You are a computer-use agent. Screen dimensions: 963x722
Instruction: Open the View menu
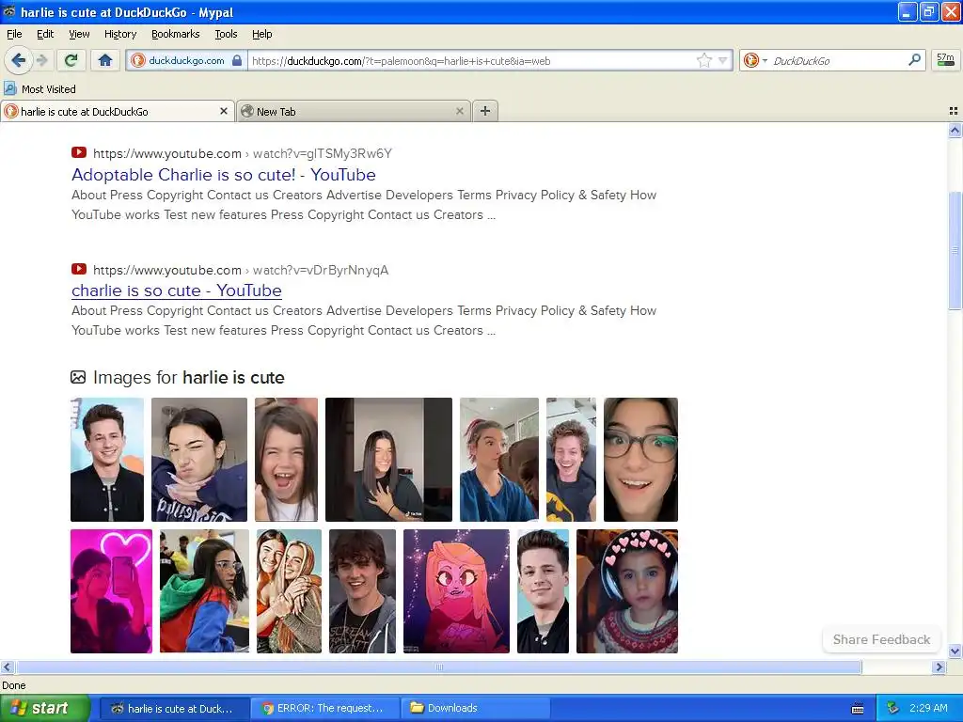pos(79,34)
